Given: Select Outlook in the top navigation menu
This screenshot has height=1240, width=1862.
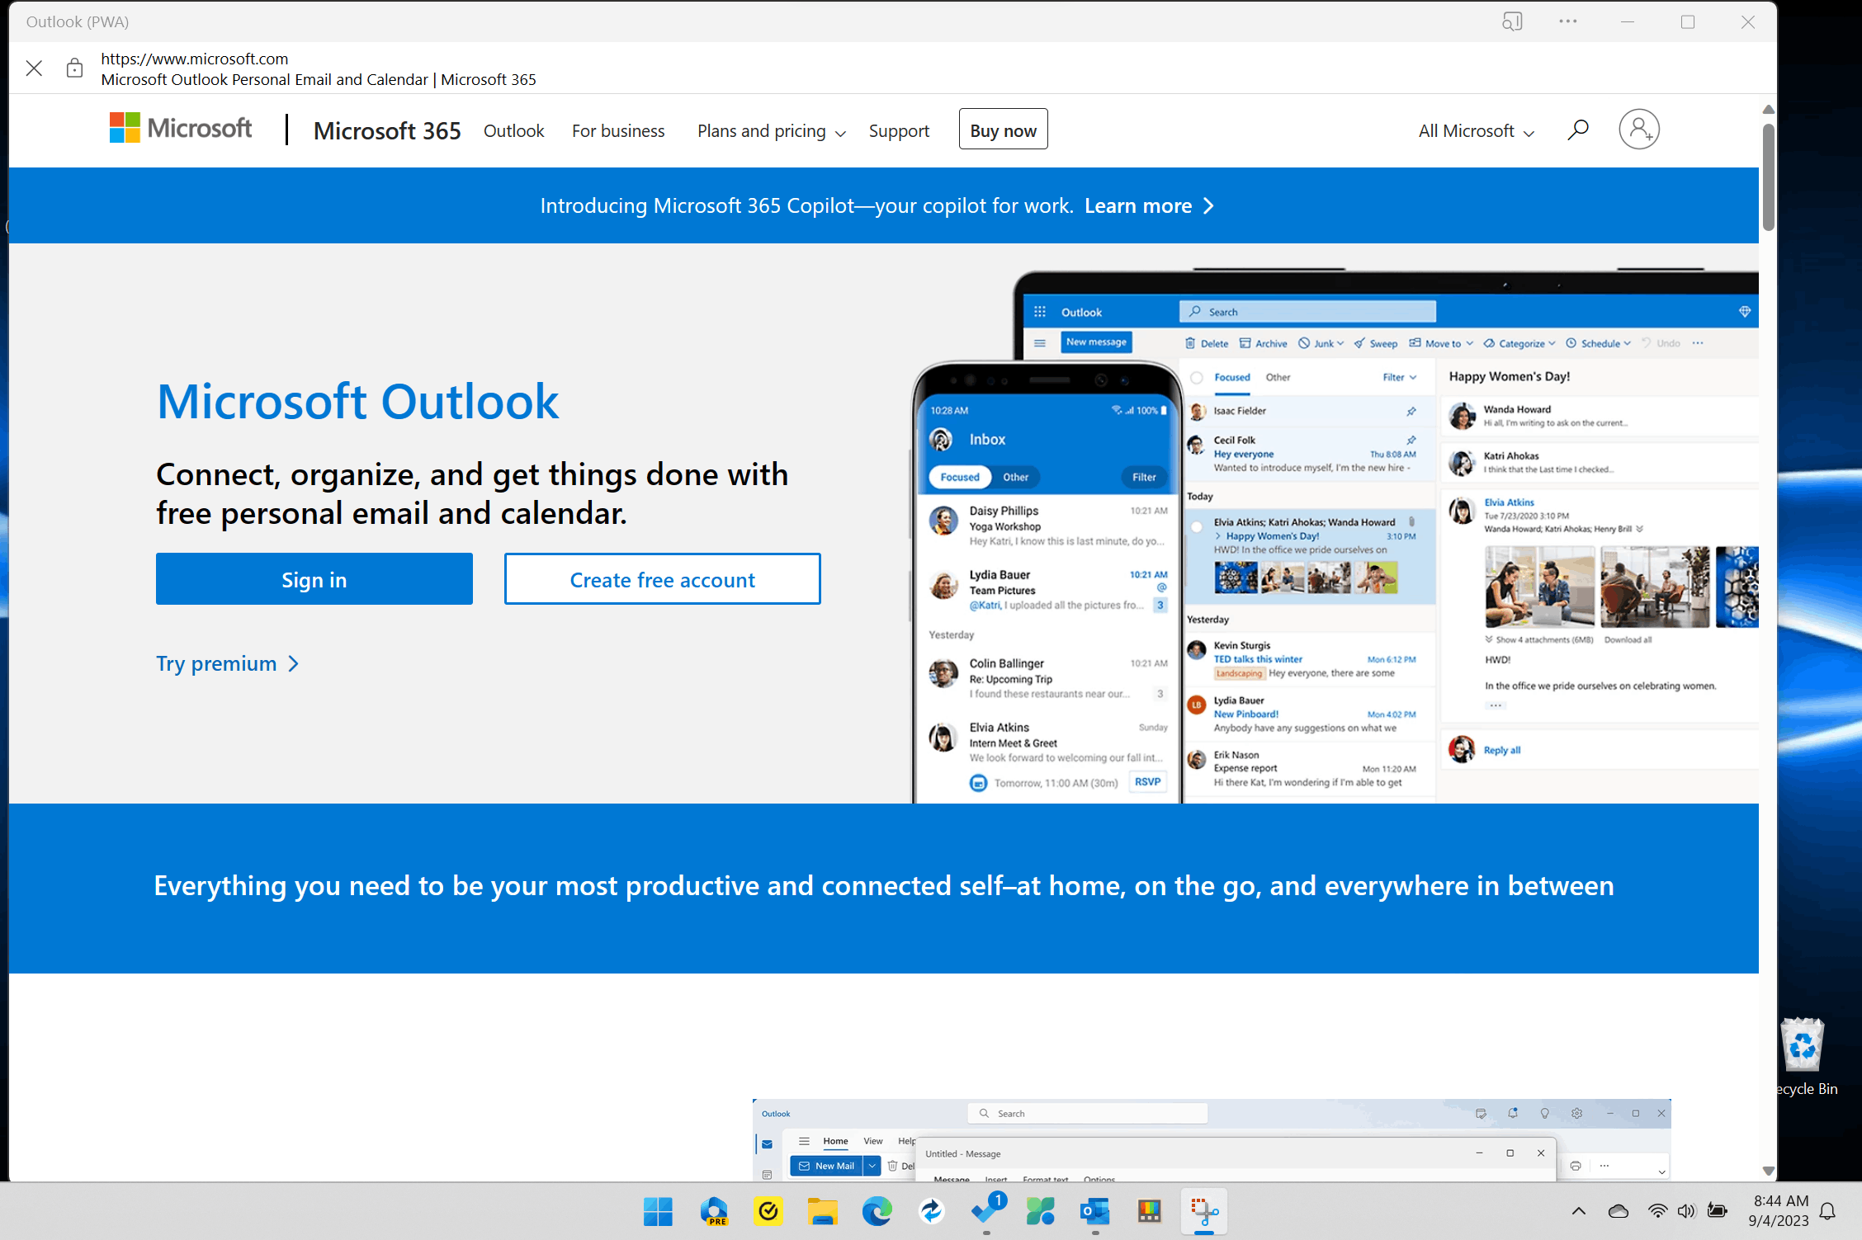Looking at the screenshot, I should tap(513, 130).
